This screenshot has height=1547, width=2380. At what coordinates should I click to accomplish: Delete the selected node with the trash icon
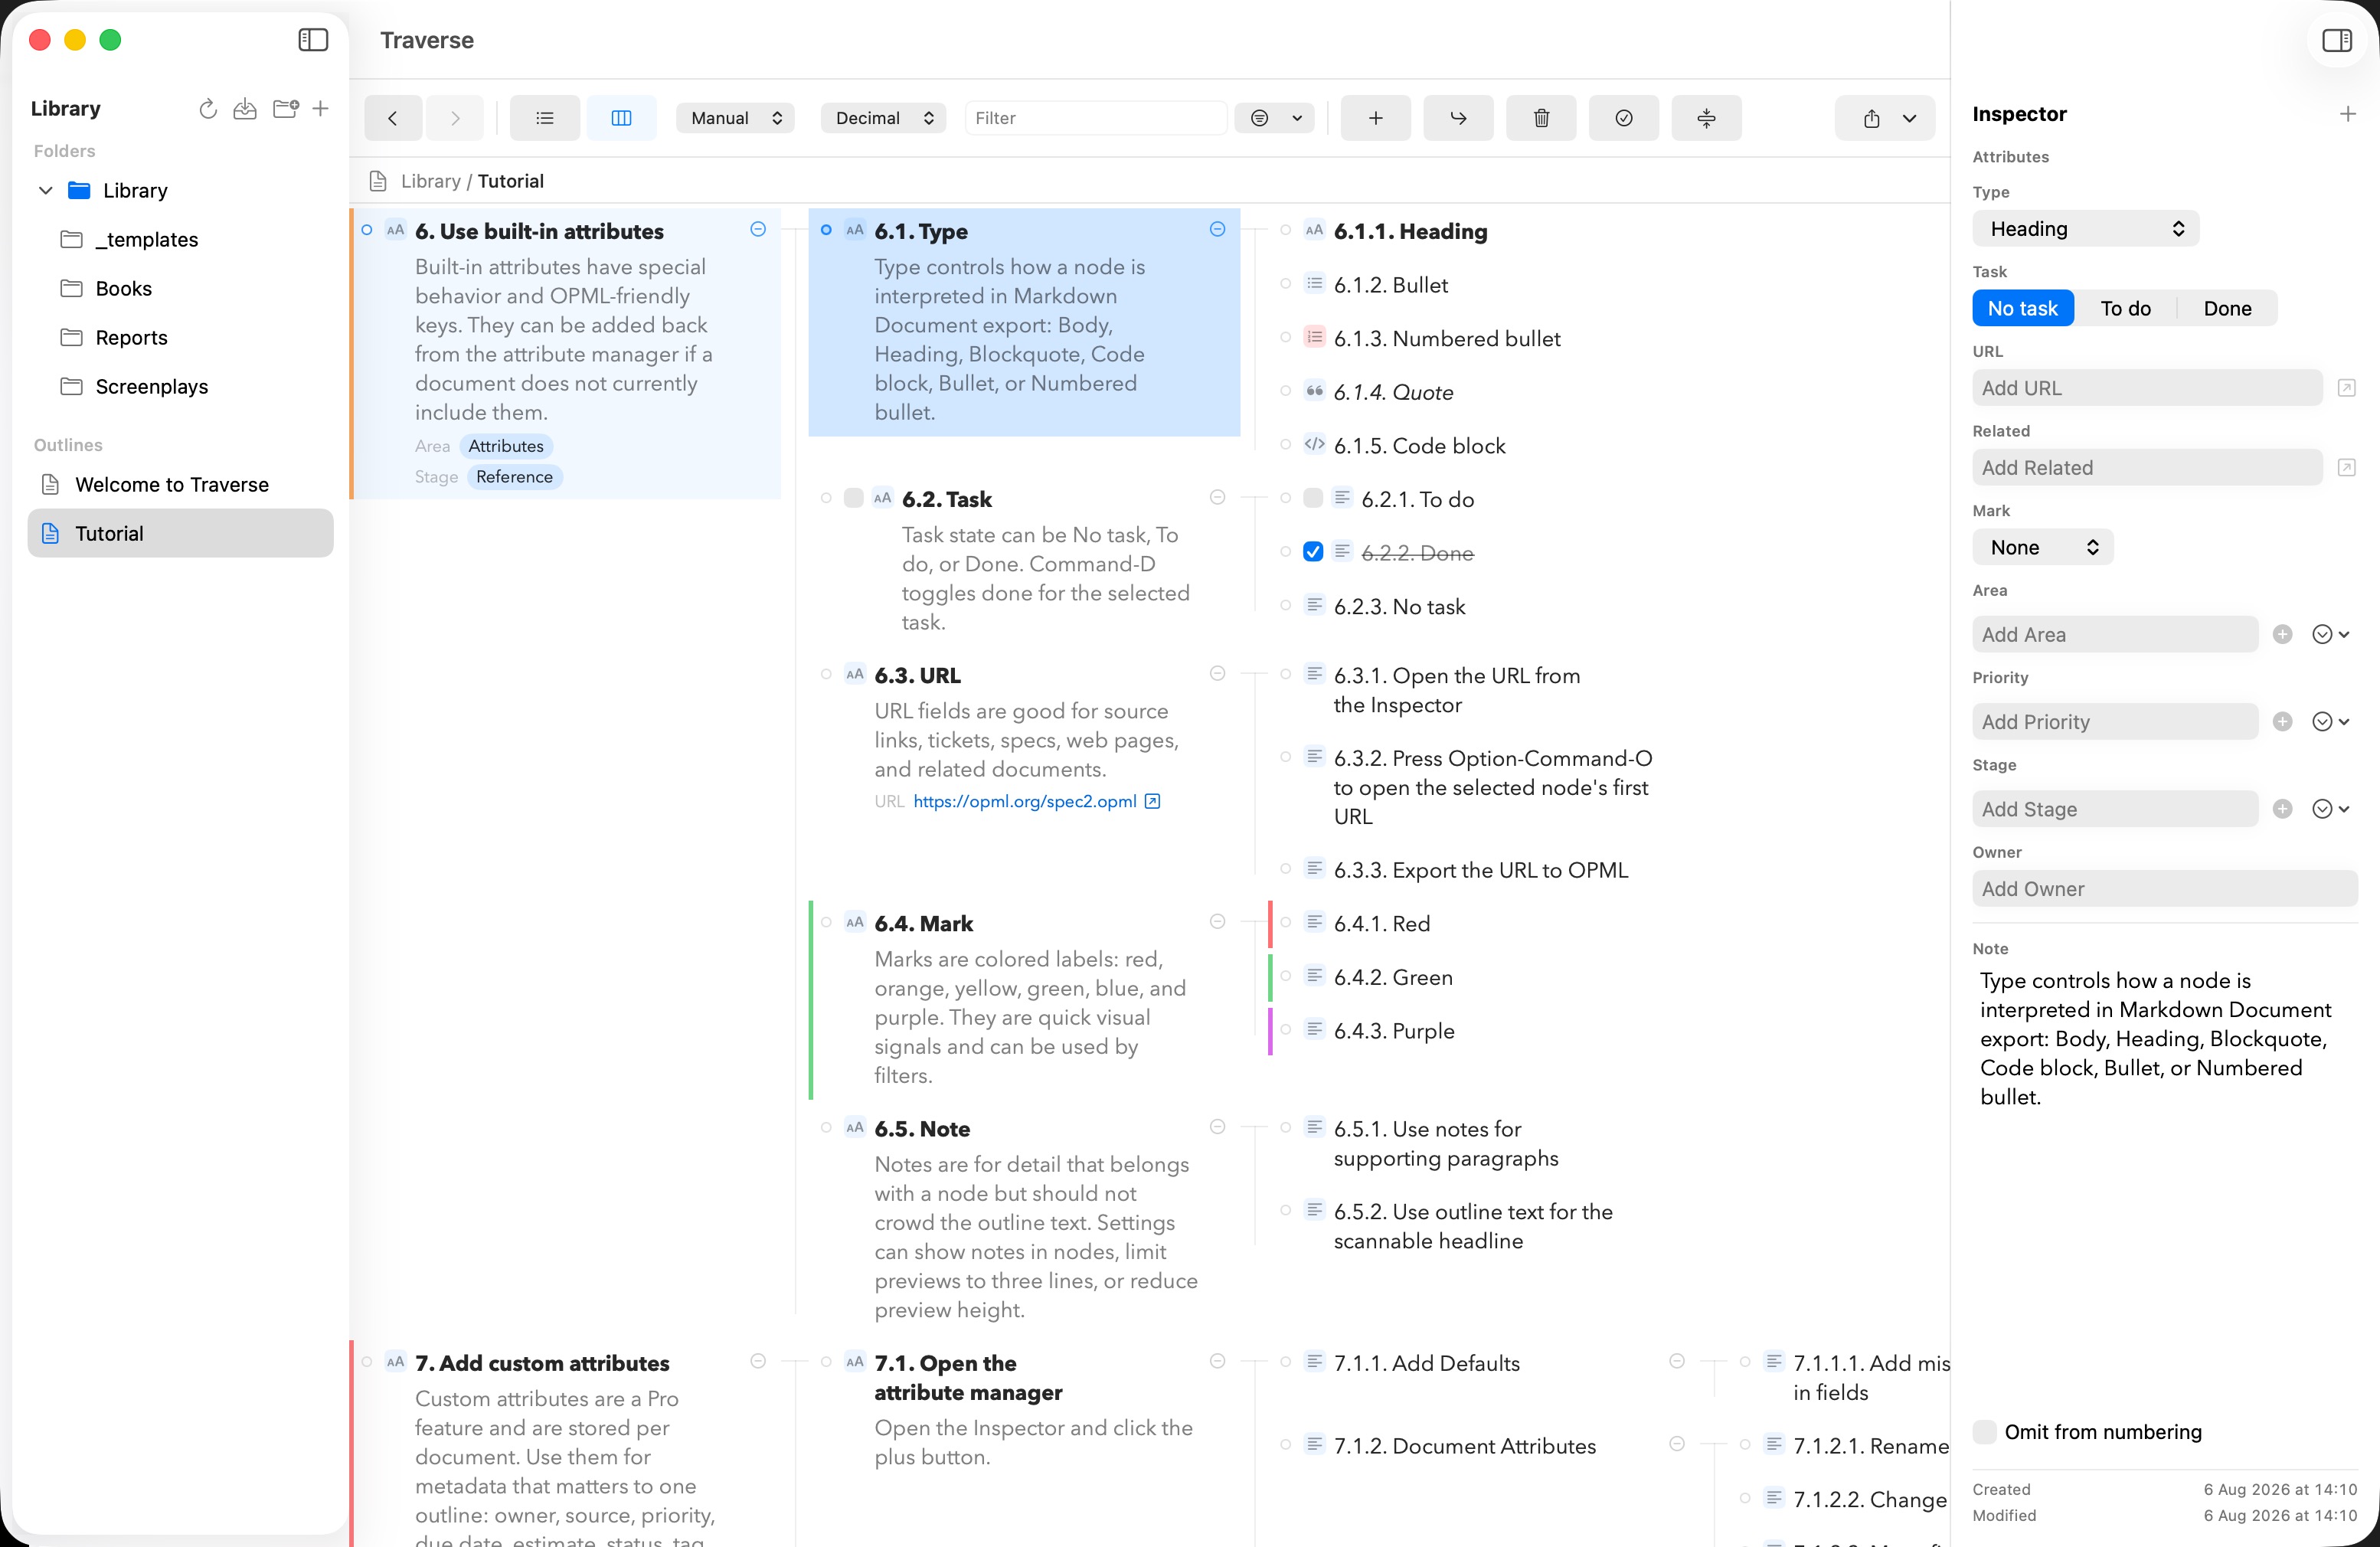click(x=1542, y=118)
